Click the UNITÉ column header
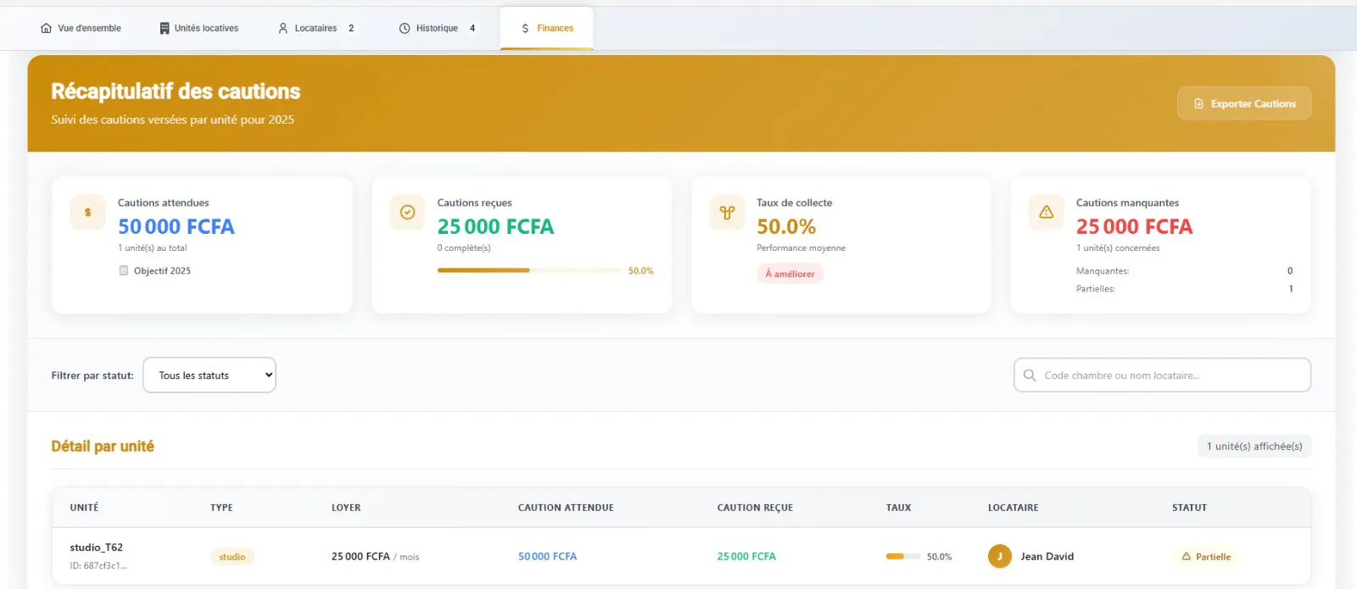The height and width of the screenshot is (589, 1357). pyautogui.click(x=84, y=508)
